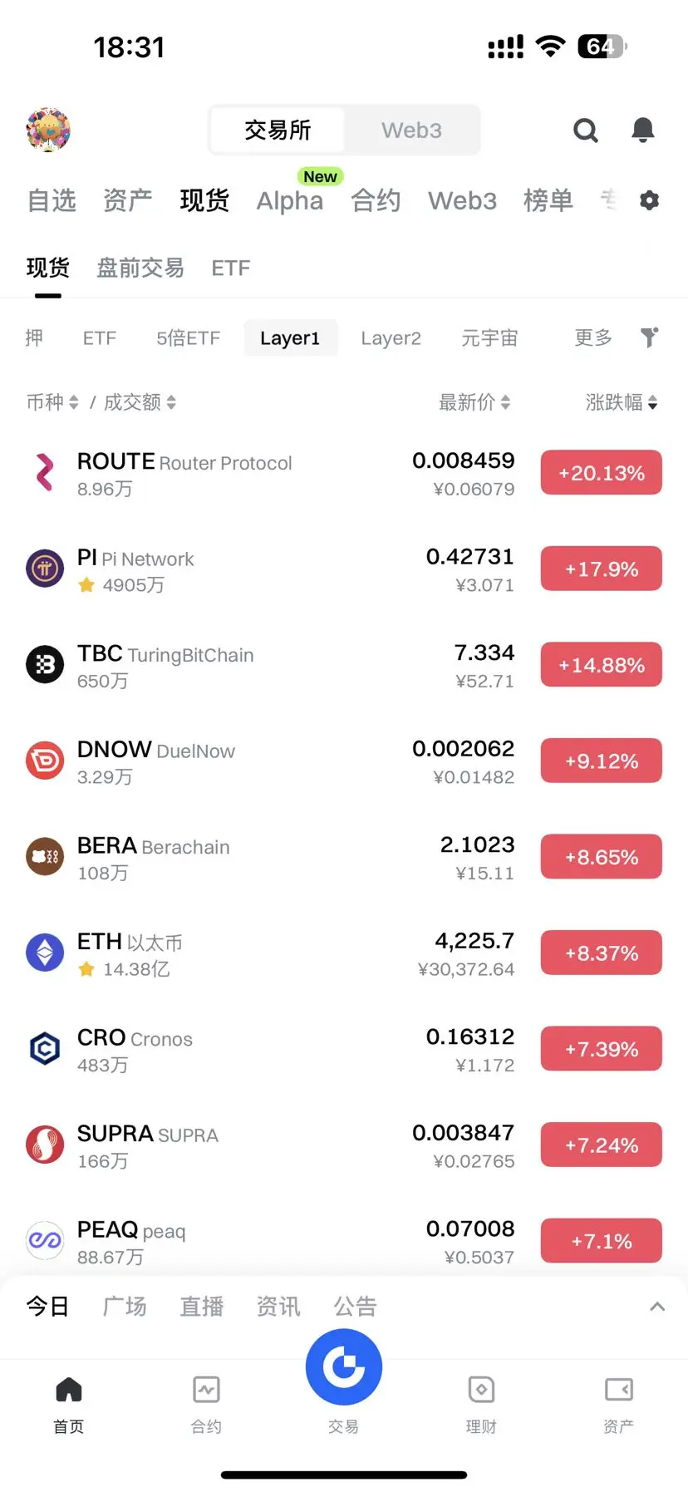Select the Layer2 category tab
The height and width of the screenshot is (1492, 688).
[x=391, y=338]
